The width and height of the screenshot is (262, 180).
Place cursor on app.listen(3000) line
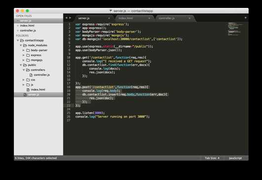(90, 113)
